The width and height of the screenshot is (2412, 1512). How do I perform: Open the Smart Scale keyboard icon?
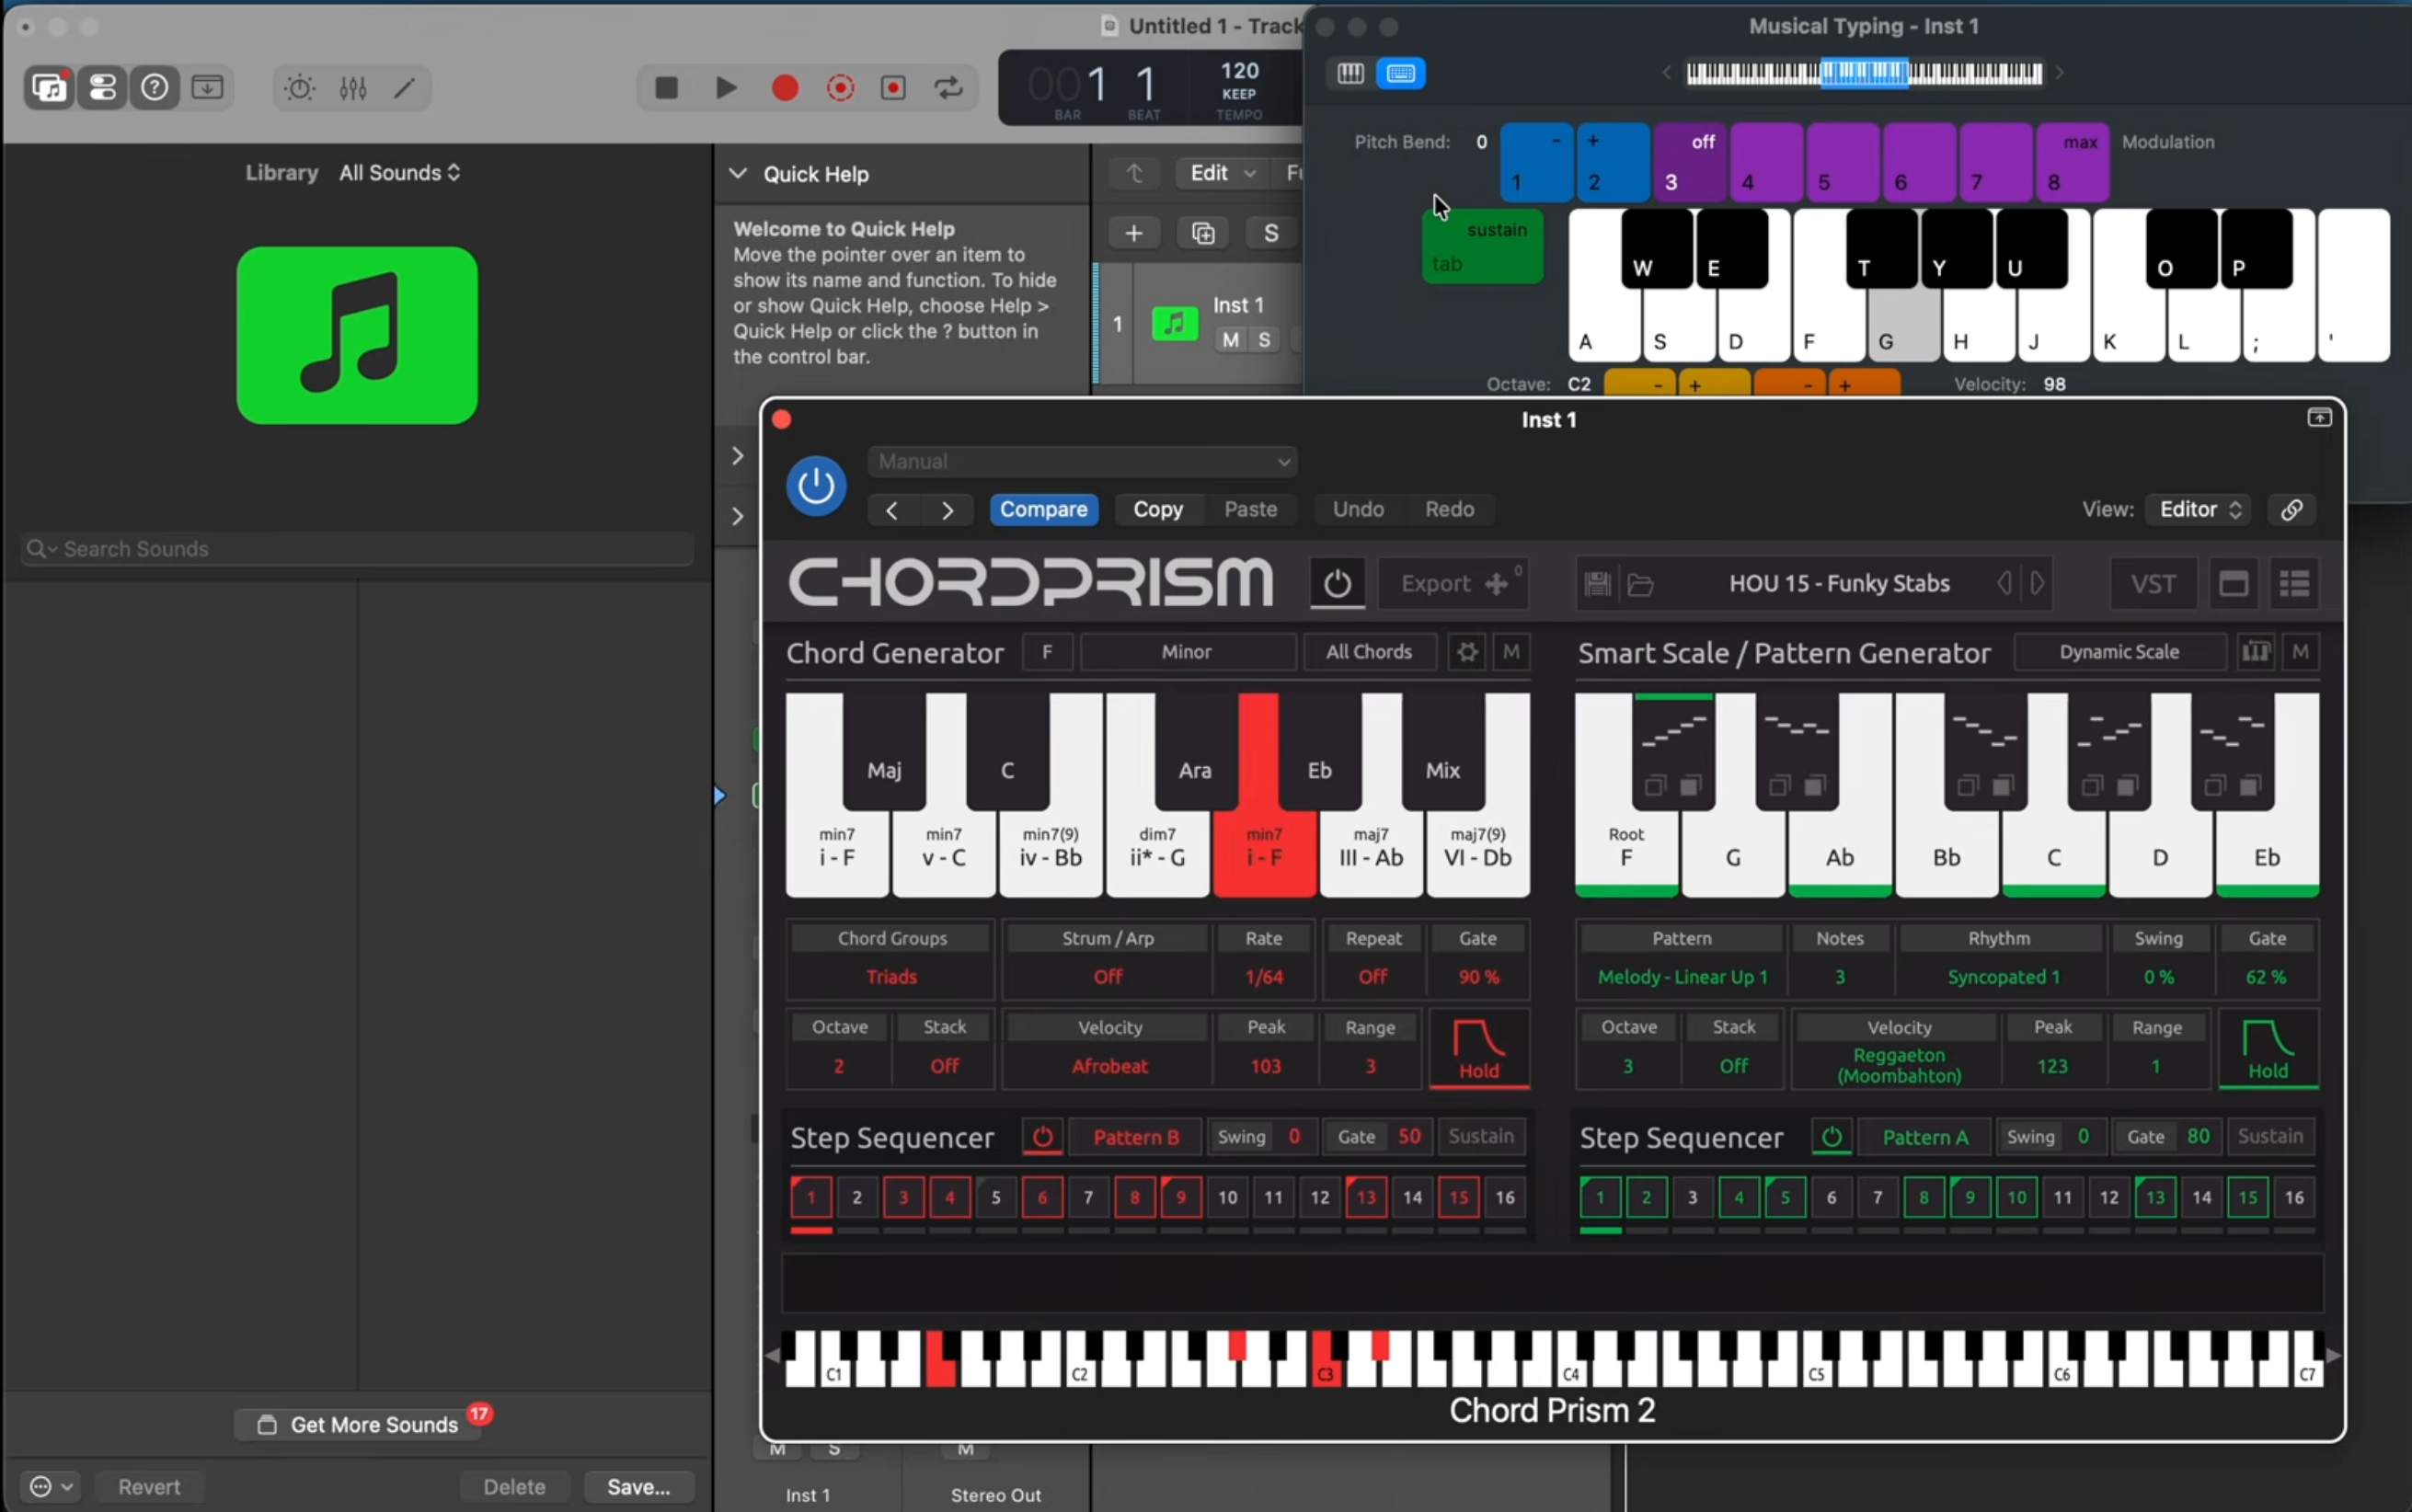pos(2256,652)
